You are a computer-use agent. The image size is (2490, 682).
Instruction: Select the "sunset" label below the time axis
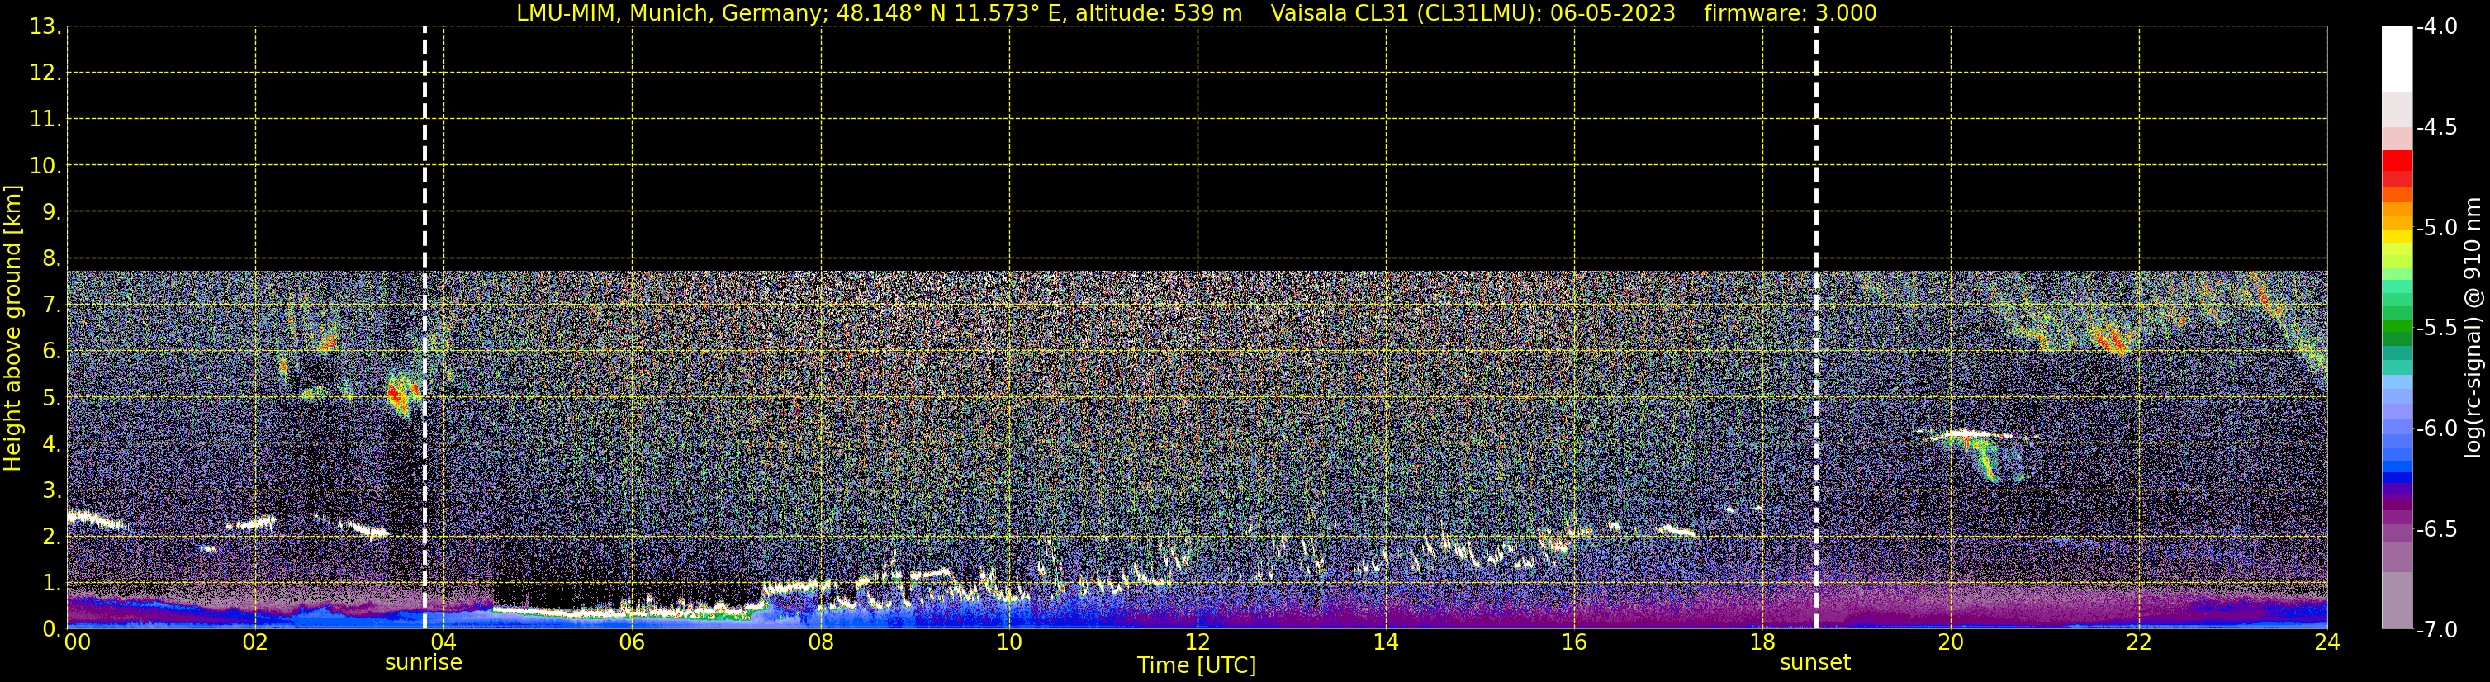point(1815,663)
